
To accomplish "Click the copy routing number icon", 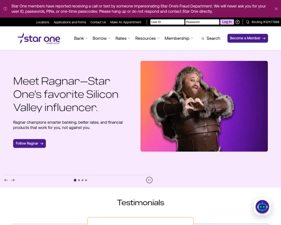I will (x=248, y=22).
